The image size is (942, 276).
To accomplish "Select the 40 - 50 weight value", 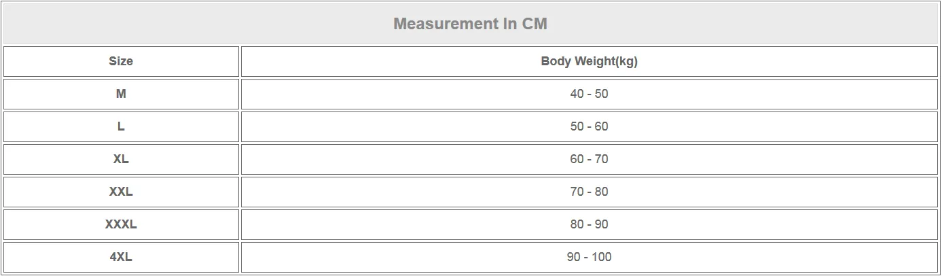I will [x=590, y=94].
